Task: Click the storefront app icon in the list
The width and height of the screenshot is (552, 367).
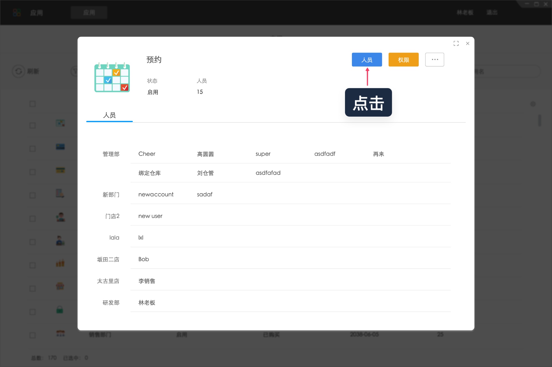Action: (60, 287)
